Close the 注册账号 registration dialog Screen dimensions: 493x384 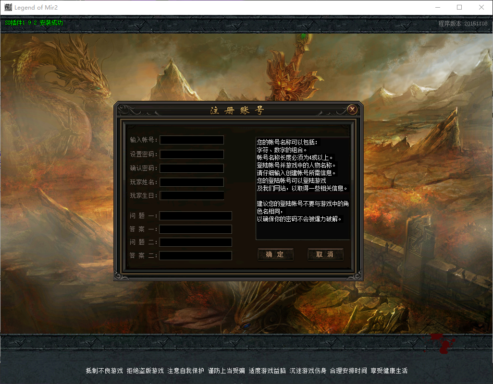[352, 109]
